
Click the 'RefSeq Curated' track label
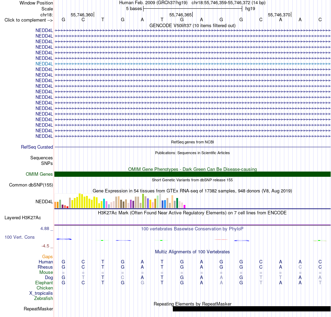[x=37, y=147]
